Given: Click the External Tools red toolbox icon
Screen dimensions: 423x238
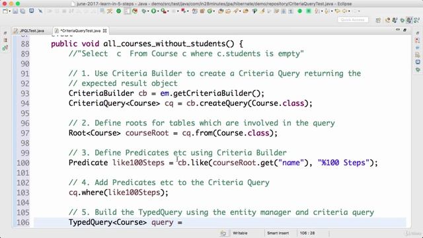Looking at the screenshot, I should pos(183,11).
